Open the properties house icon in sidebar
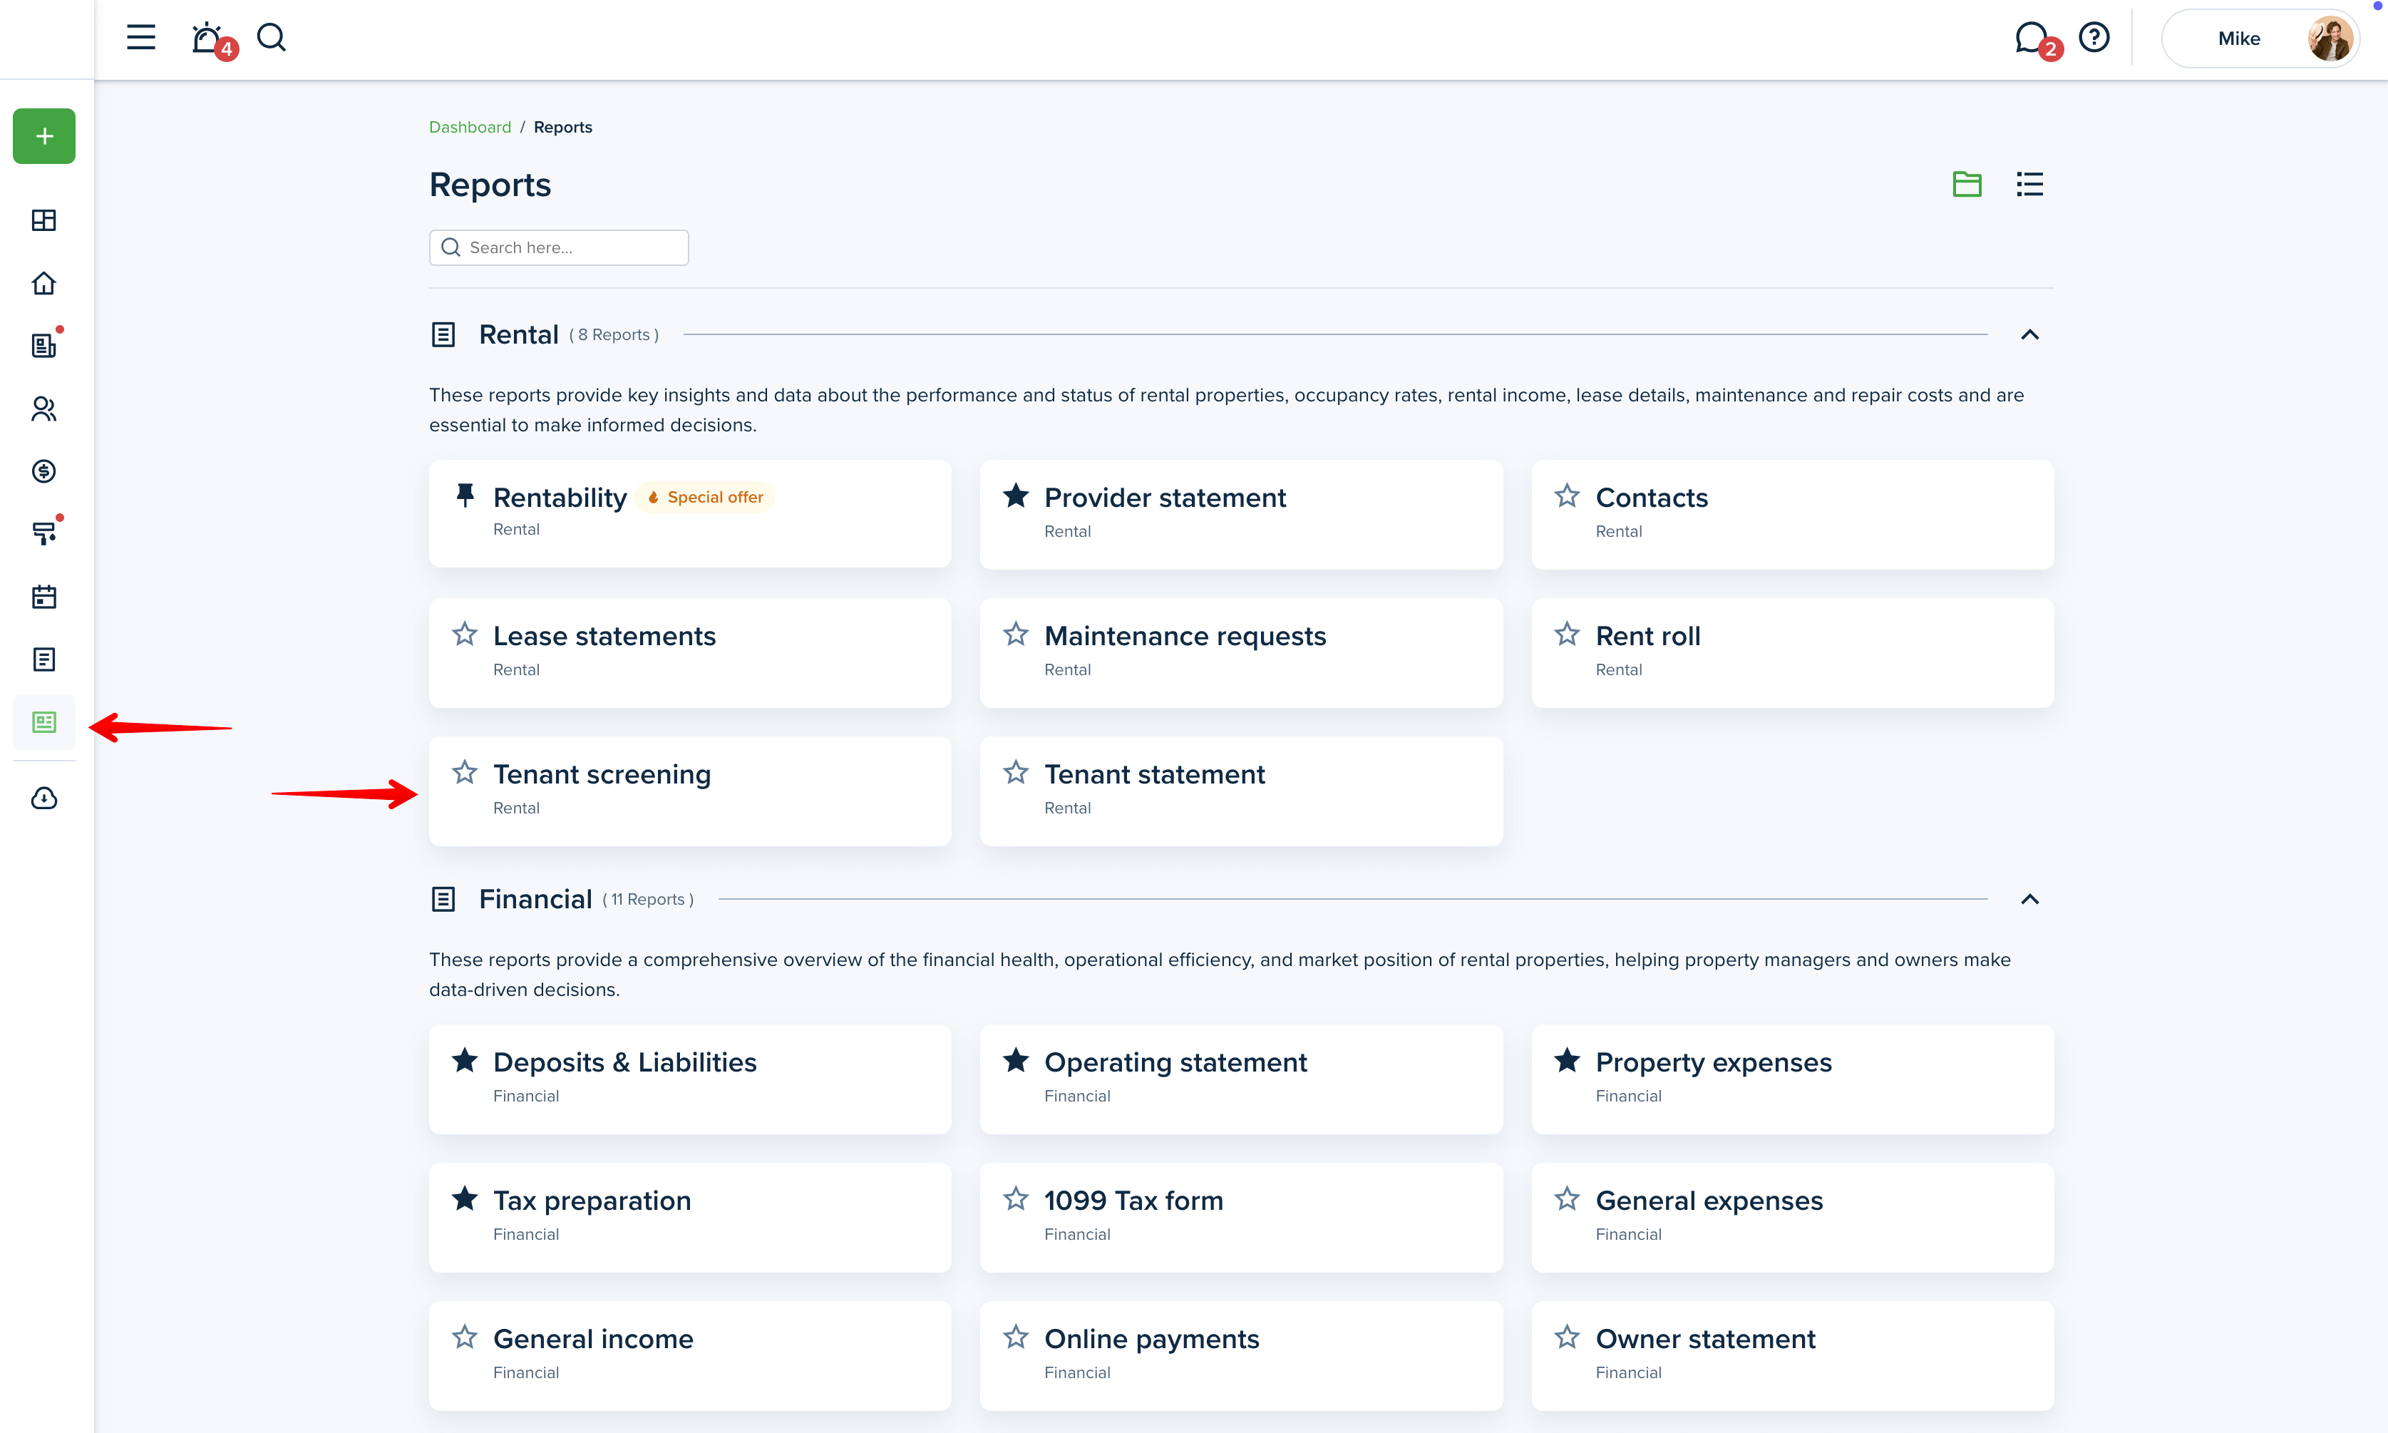2388x1433 pixels. pyautogui.click(x=44, y=283)
